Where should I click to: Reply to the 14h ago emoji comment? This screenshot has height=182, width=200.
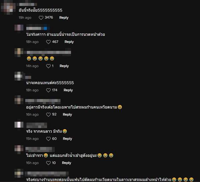point(64,66)
